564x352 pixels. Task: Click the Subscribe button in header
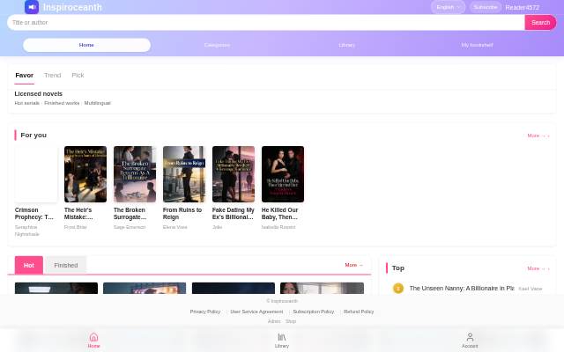point(486,7)
